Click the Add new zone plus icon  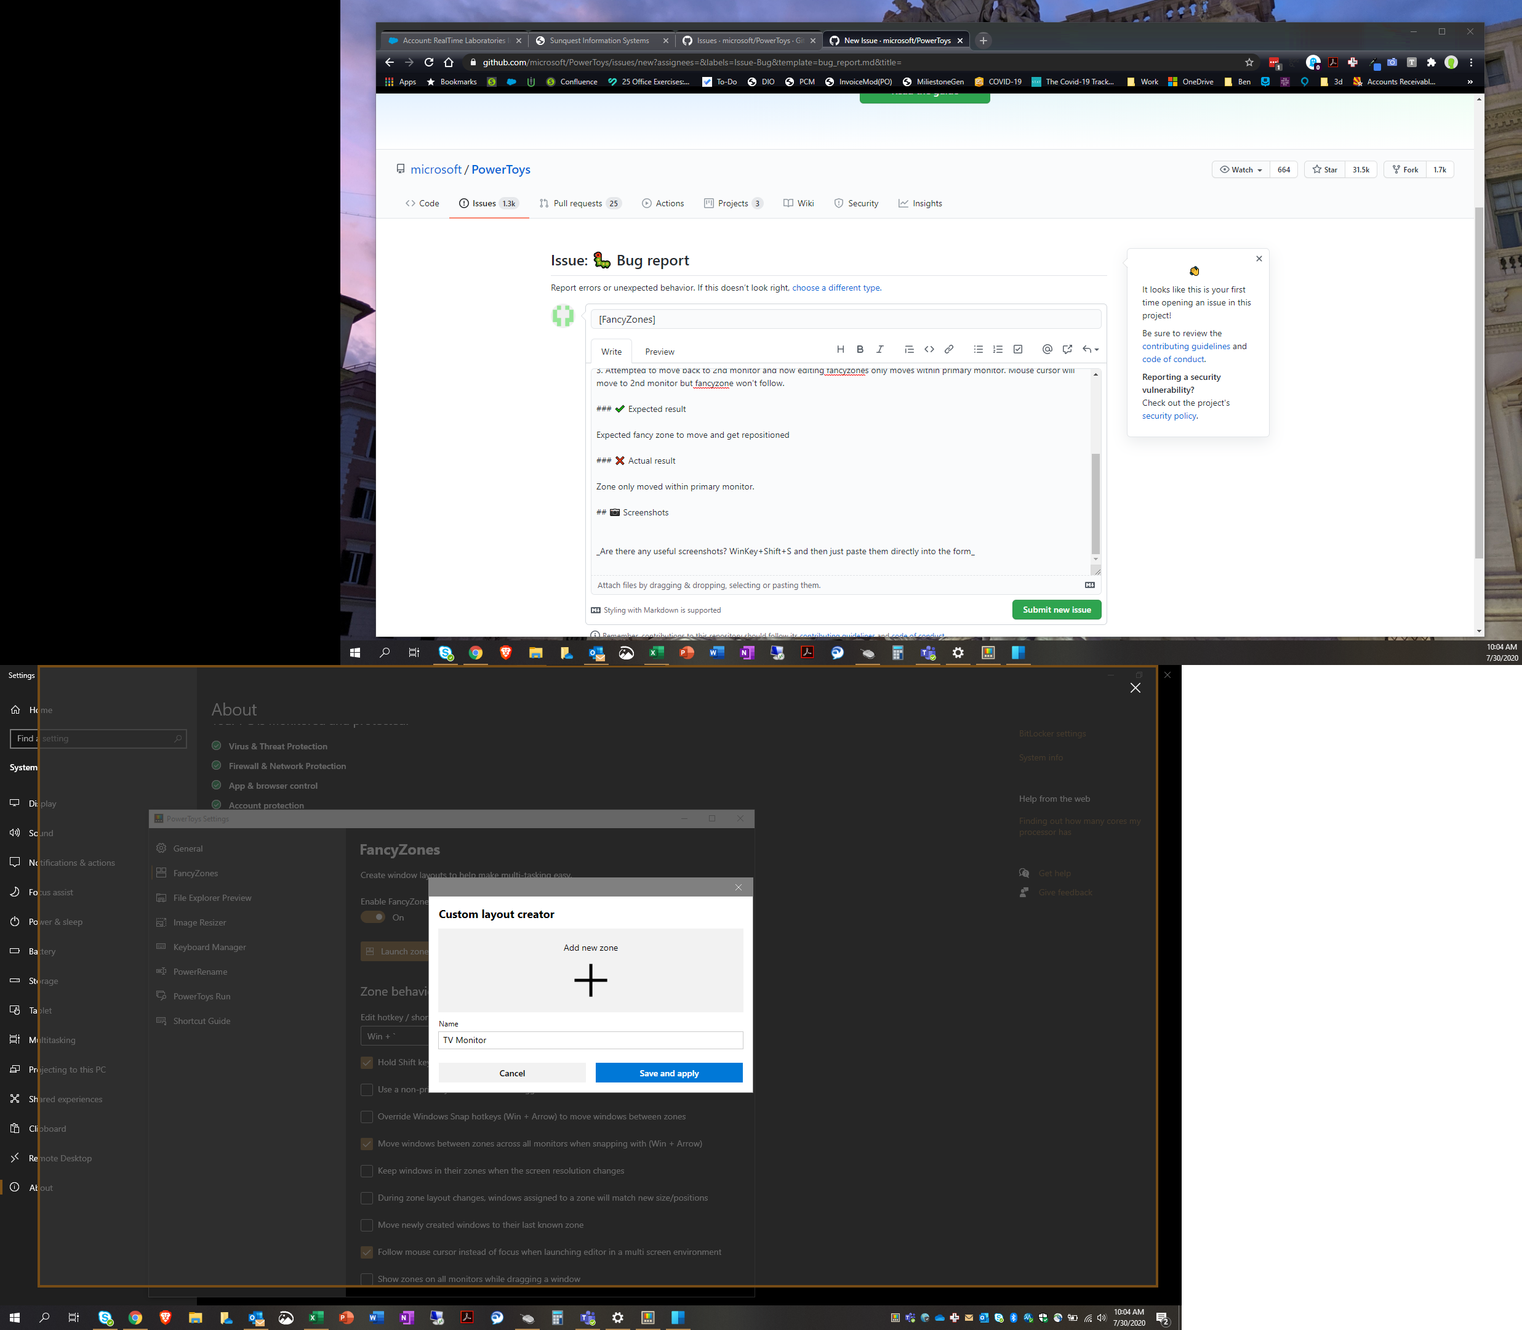[x=590, y=980]
